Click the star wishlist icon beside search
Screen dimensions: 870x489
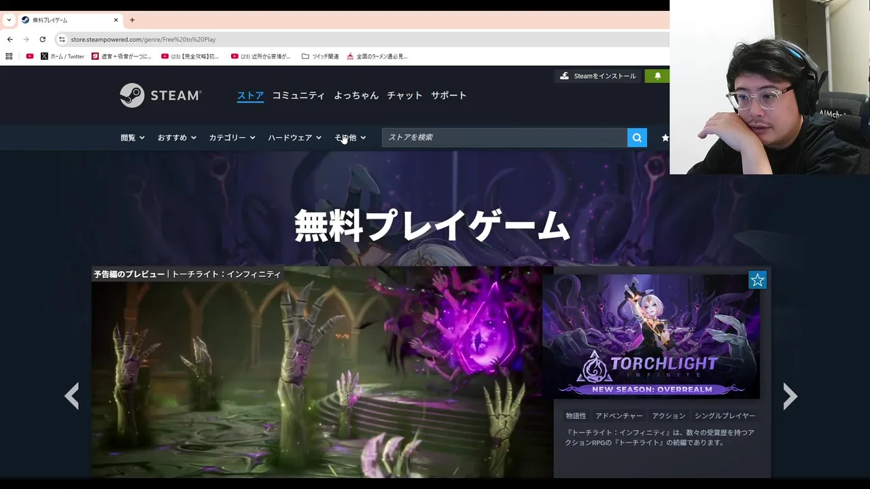665,137
